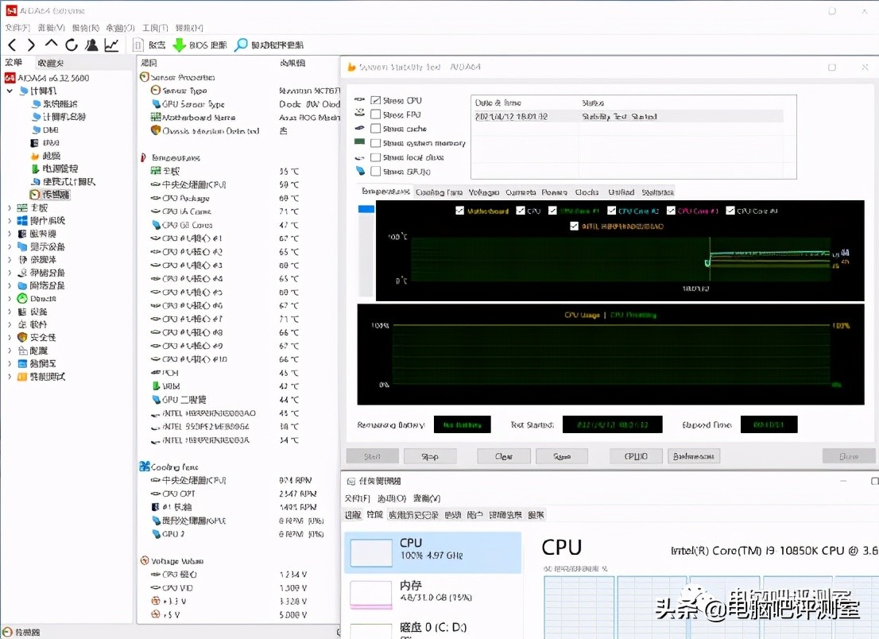Click the chart statistics icon in the toolbar
This screenshot has height=639, width=879.
pyautogui.click(x=111, y=45)
